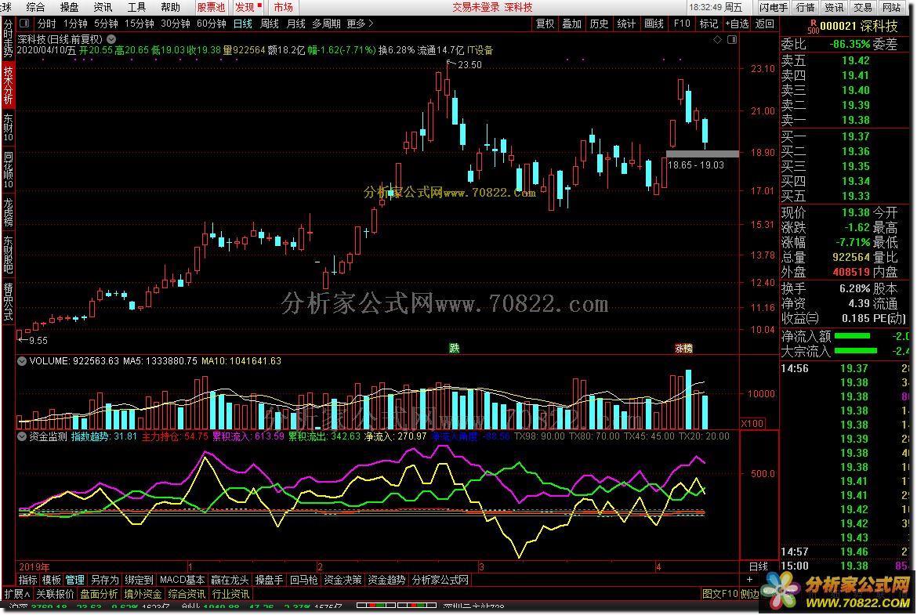Select the 东财股吧 sidebar tab
The height and width of the screenshot is (615, 917).
tap(8, 255)
